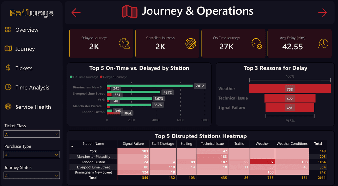Click the On-Time Journeys clock checkmark icon
Viewport: 338px width, 186px height.
(257, 44)
